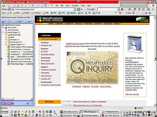The width and height of the screenshot is (157, 117).
Task: Click the Products List link
Action: [46, 45]
